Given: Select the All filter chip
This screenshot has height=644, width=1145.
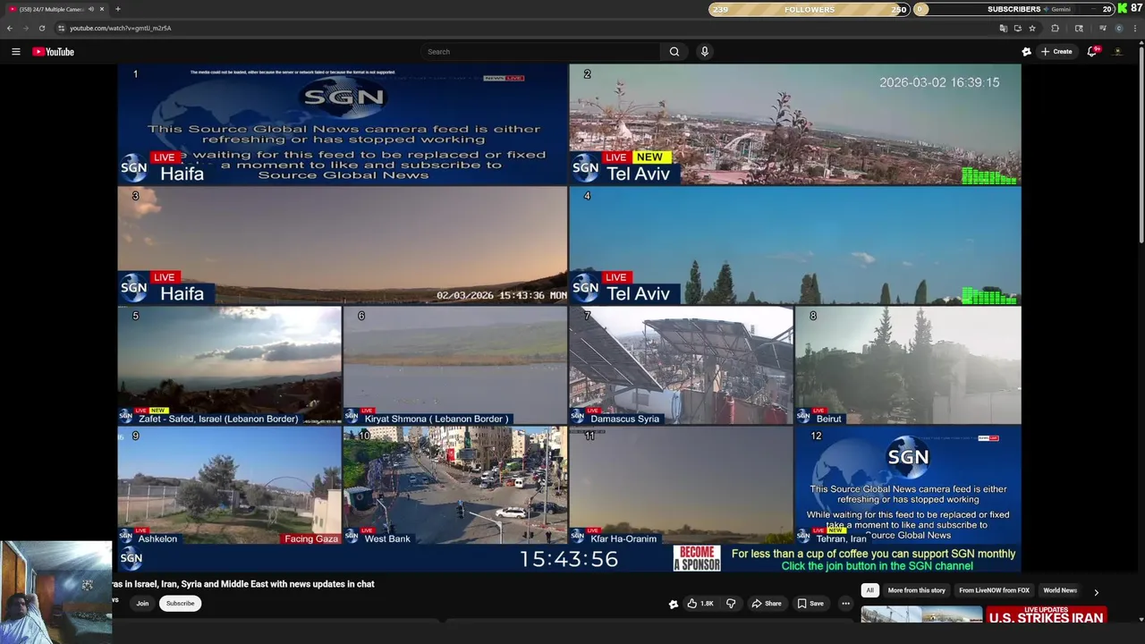Looking at the screenshot, I should pyautogui.click(x=869, y=590).
